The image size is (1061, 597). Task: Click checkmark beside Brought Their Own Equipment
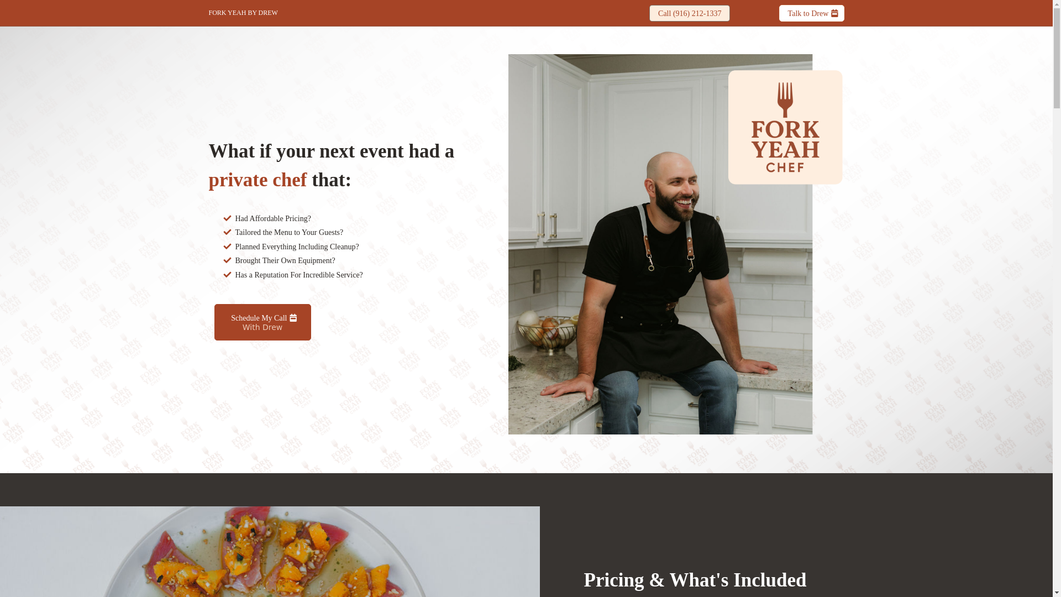[227, 260]
